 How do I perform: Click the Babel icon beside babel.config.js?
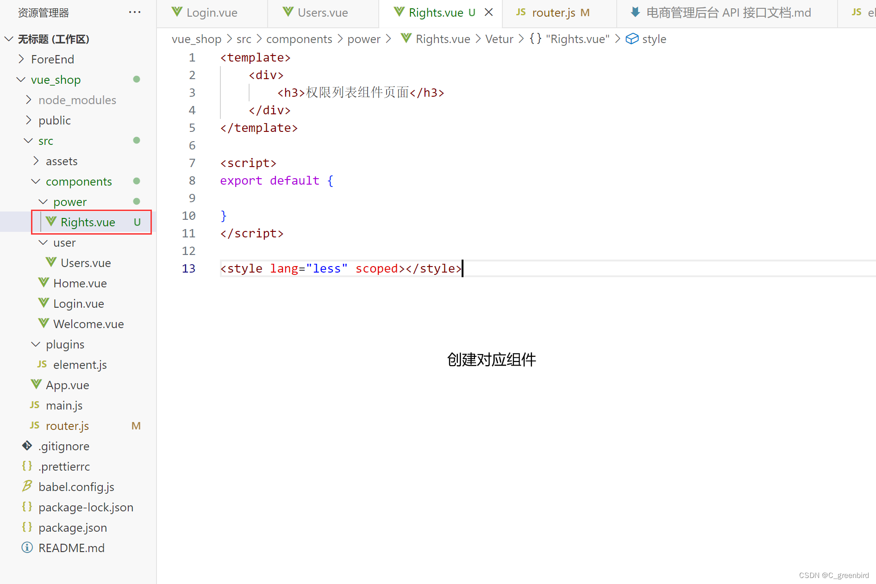[x=27, y=486]
